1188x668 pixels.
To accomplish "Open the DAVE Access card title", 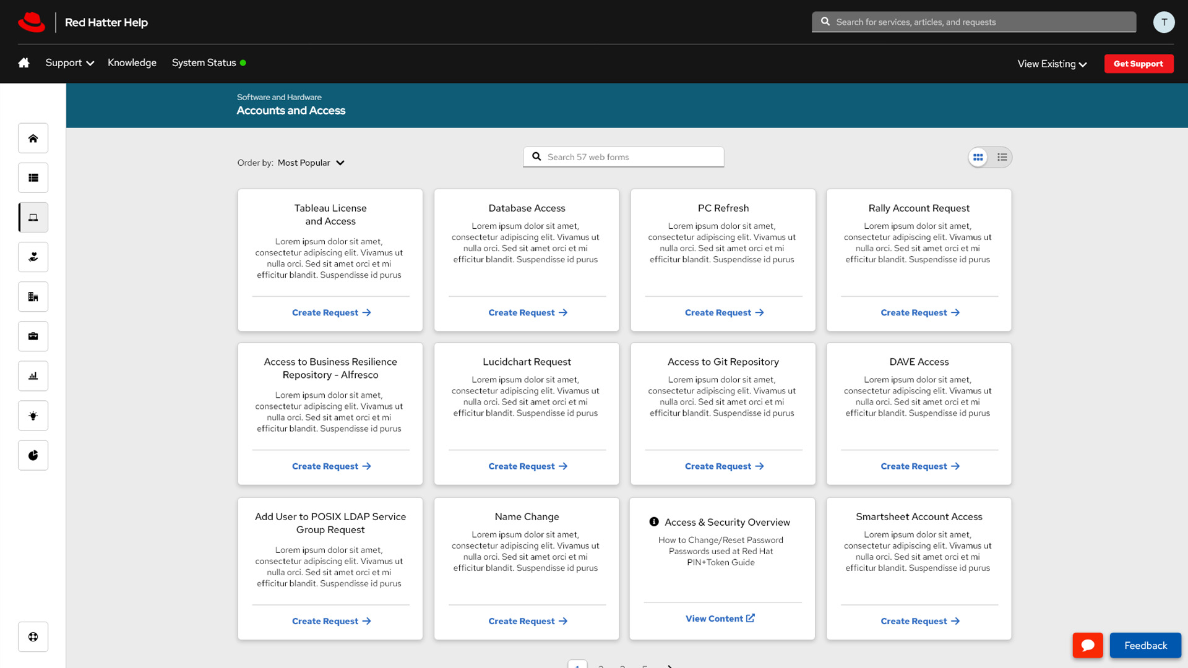I will [919, 362].
